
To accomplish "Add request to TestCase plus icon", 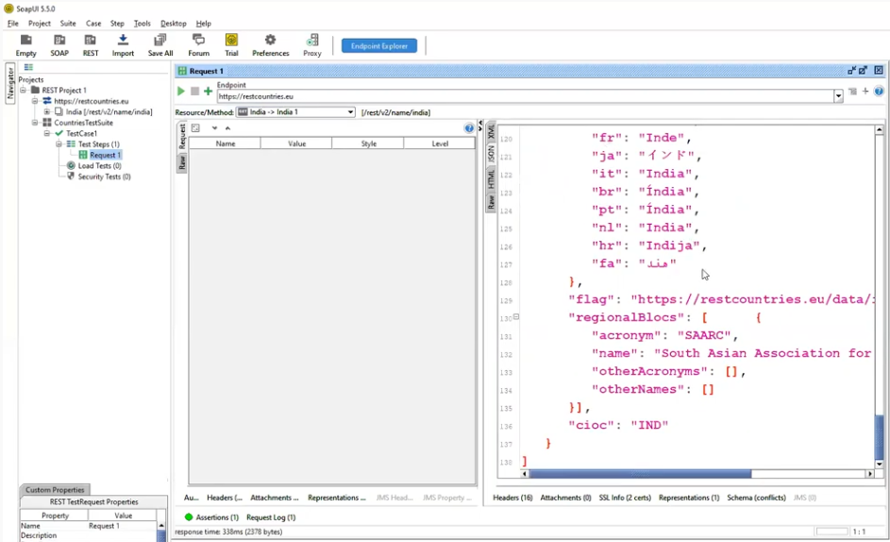I will click(208, 91).
